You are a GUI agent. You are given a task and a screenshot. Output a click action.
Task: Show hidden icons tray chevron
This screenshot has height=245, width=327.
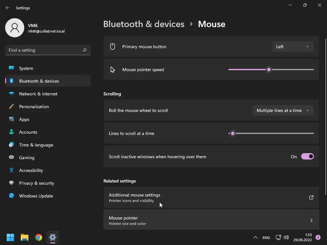255,237
